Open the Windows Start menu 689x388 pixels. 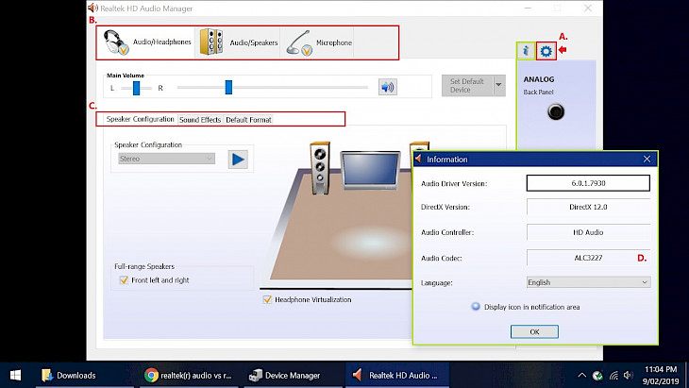coord(15,376)
